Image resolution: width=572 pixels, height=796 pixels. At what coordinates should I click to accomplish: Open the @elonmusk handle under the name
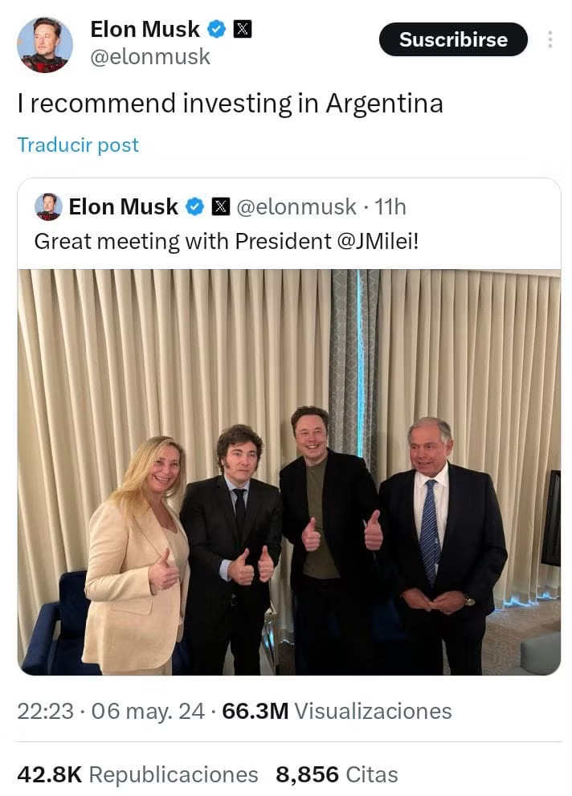(150, 57)
